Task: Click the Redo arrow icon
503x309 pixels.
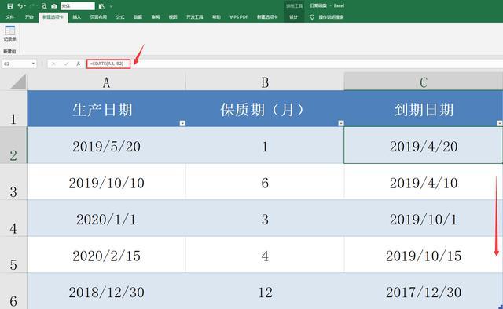Action: tap(31, 6)
